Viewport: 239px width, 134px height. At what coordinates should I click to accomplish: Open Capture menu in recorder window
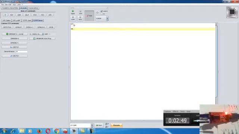[x=167, y=112]
